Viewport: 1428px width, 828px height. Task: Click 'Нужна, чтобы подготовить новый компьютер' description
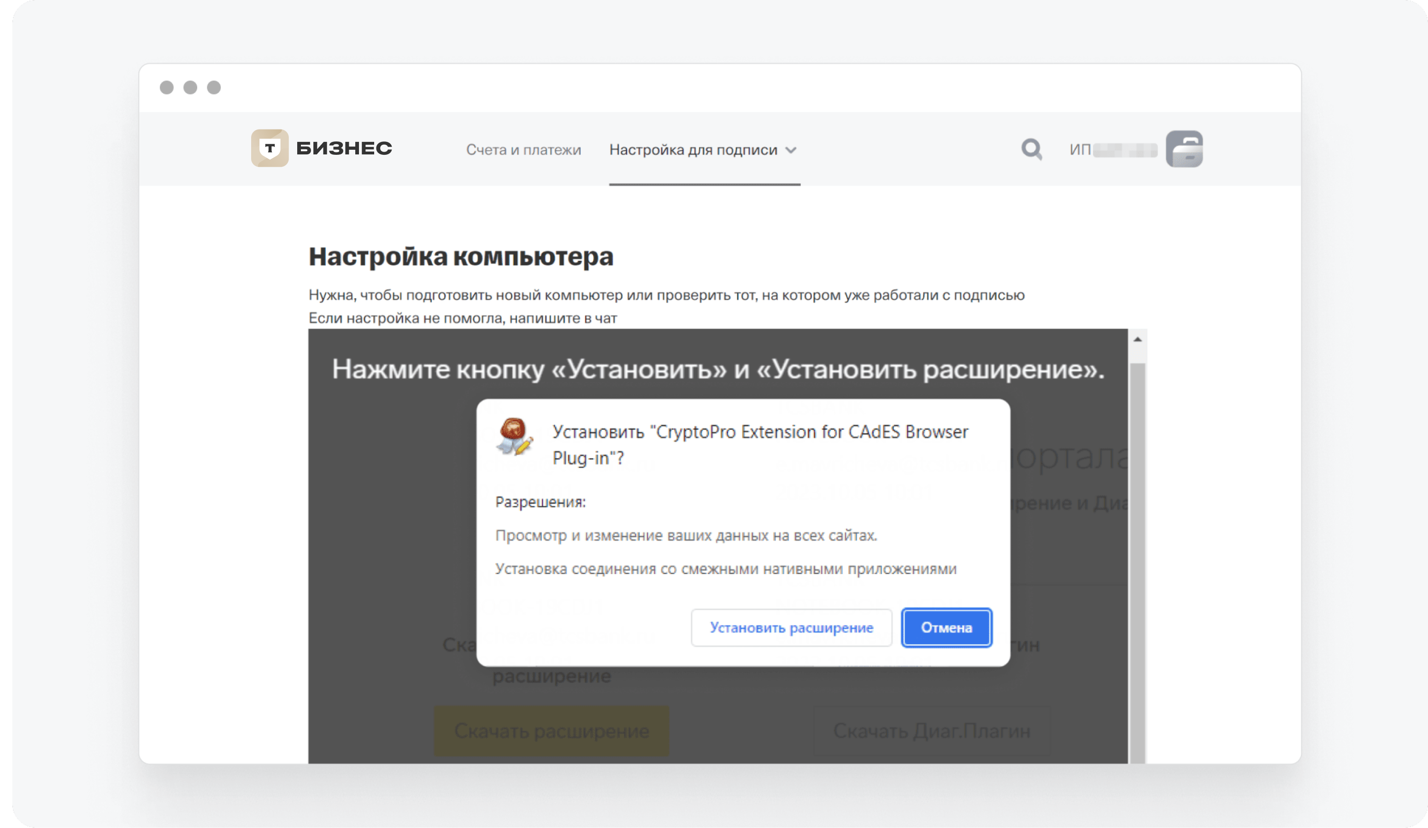(x=666, y=295)
